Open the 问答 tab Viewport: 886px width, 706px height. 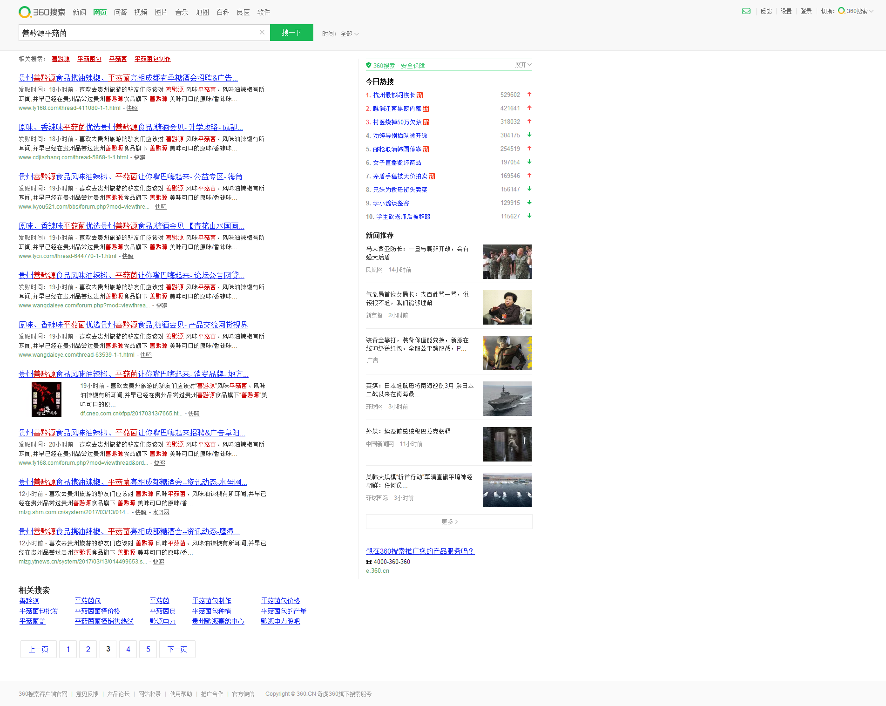pyautogui.click(x=120, y=12)
